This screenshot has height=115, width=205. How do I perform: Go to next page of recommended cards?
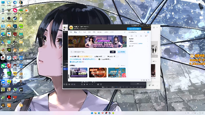[x=119, y=66]
